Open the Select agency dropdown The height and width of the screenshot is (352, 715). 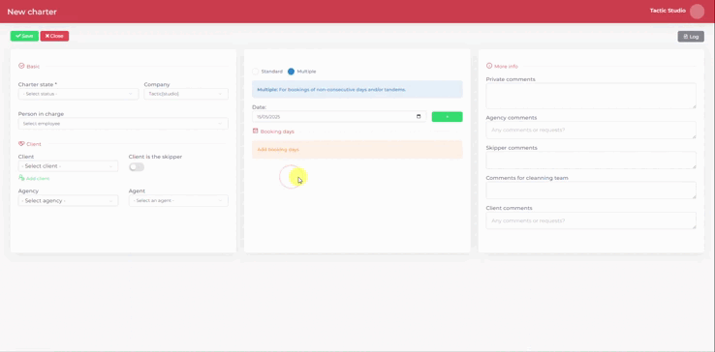pos(68,201)
